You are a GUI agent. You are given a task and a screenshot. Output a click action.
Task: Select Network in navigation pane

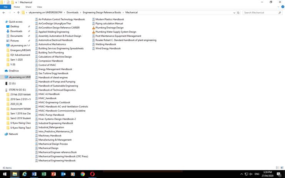click(13, 134)
